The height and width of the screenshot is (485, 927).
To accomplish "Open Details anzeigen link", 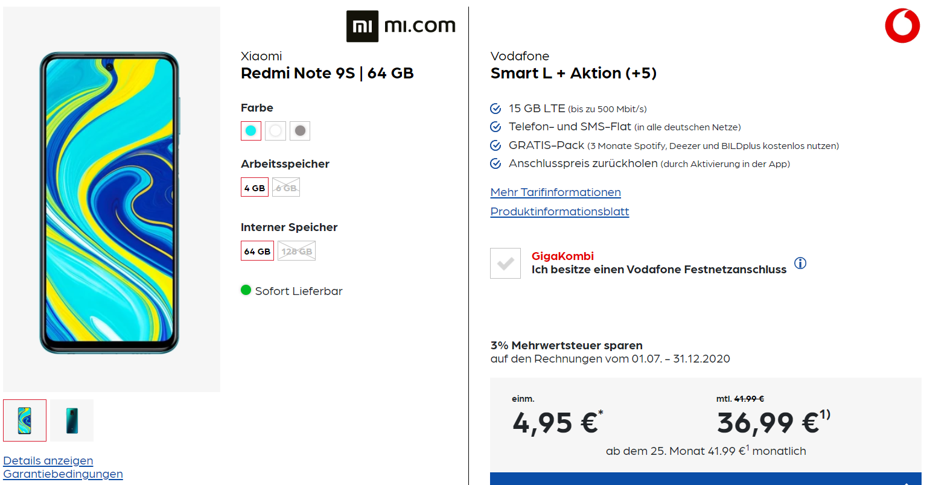I will (x=48, y=461).
